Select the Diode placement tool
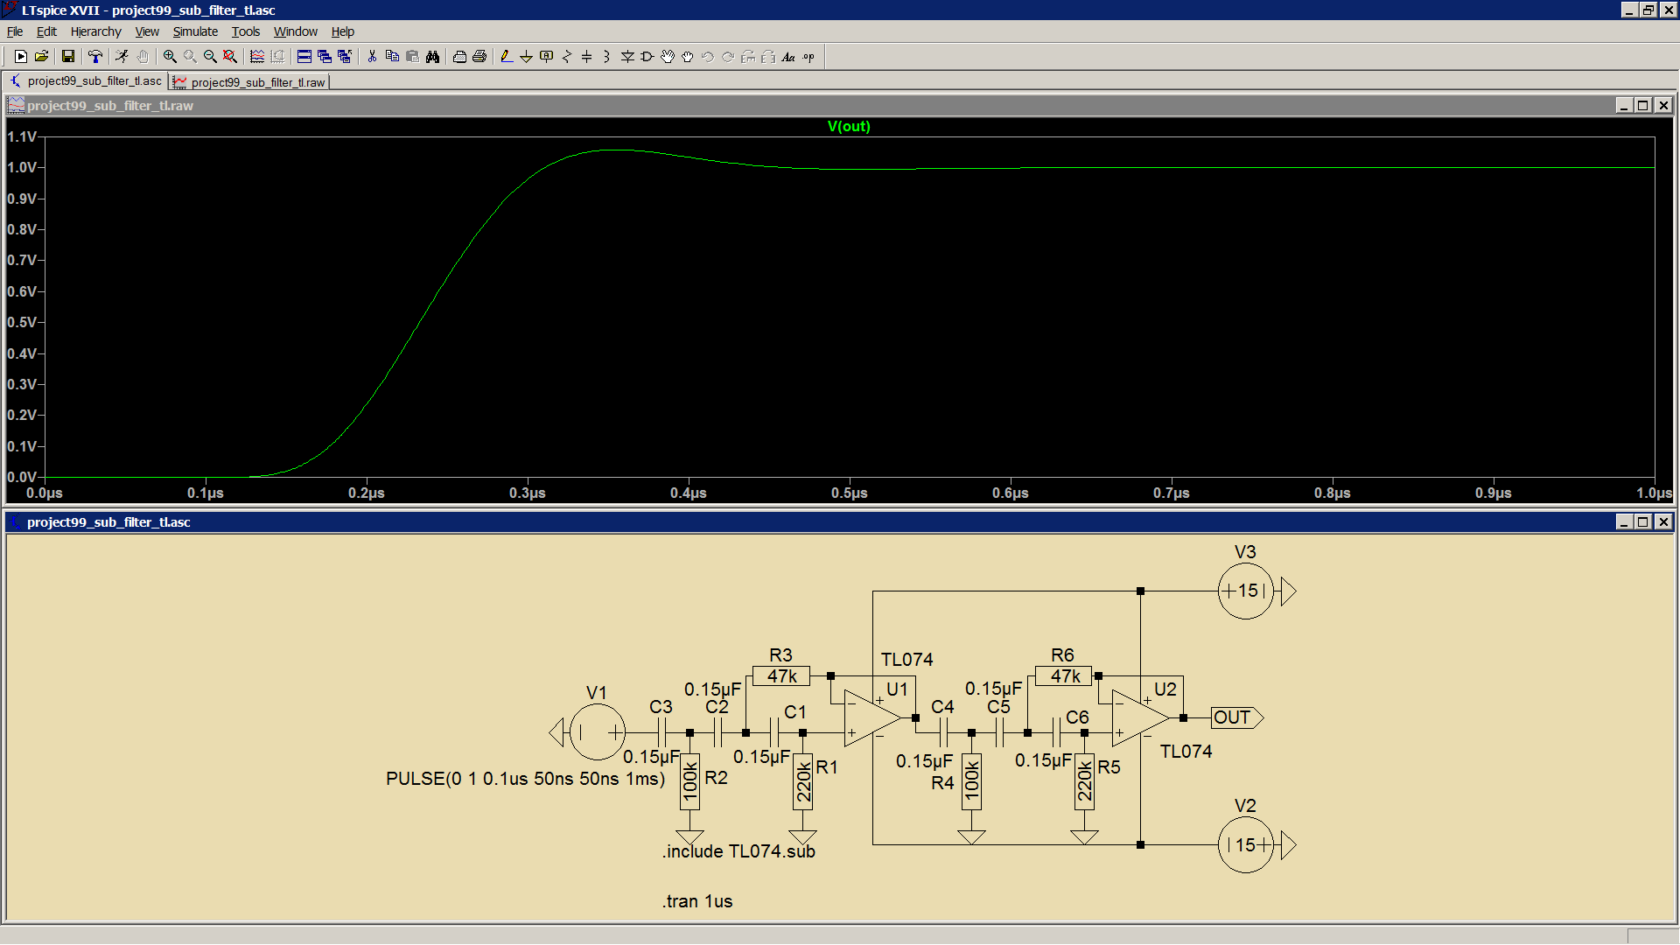Viewport: 1680px width, 945px height. click(627, 57)
